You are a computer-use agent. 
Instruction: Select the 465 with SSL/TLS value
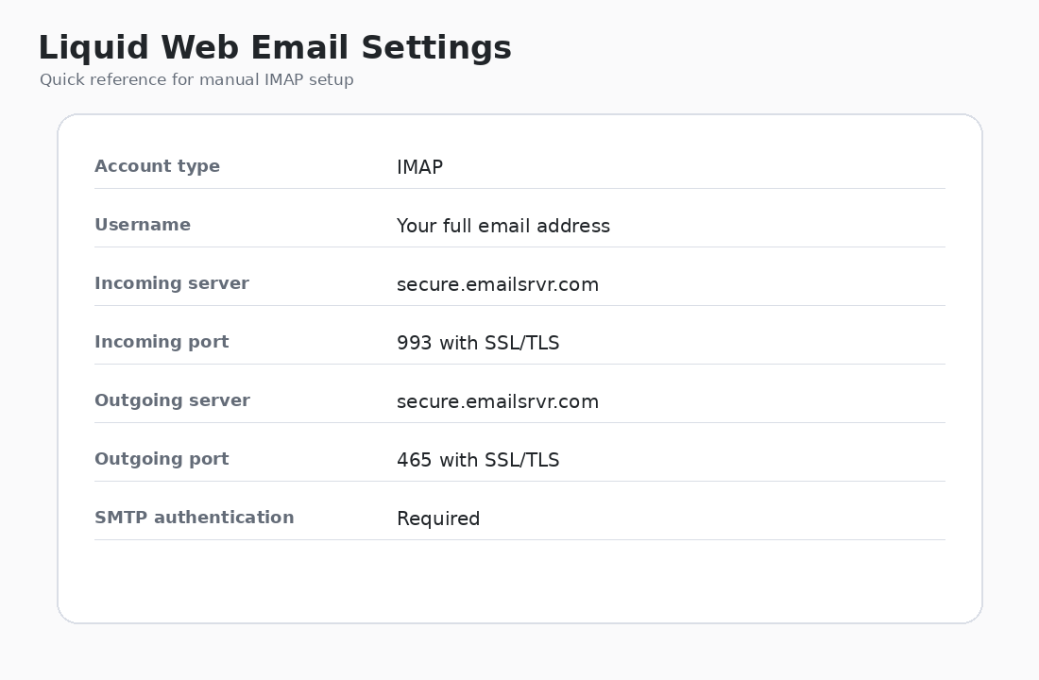pos(478,460)
